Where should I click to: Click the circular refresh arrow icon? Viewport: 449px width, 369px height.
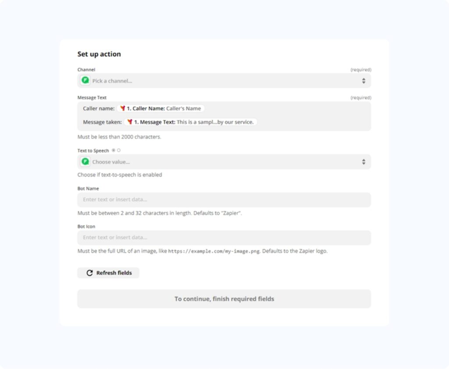tap(89, 273)
